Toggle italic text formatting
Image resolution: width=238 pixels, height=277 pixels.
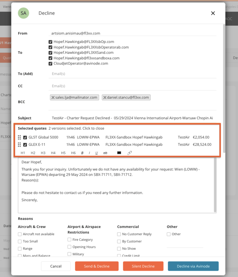click(89, 153)
